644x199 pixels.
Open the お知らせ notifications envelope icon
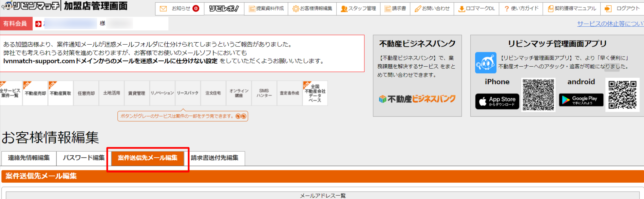tap(163, 9)
